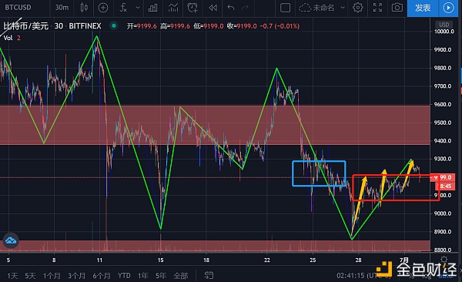This screenshot has width=462, height=282.
Task: Click the 8900.0 price axis label
Action: (x=443, y=232)
